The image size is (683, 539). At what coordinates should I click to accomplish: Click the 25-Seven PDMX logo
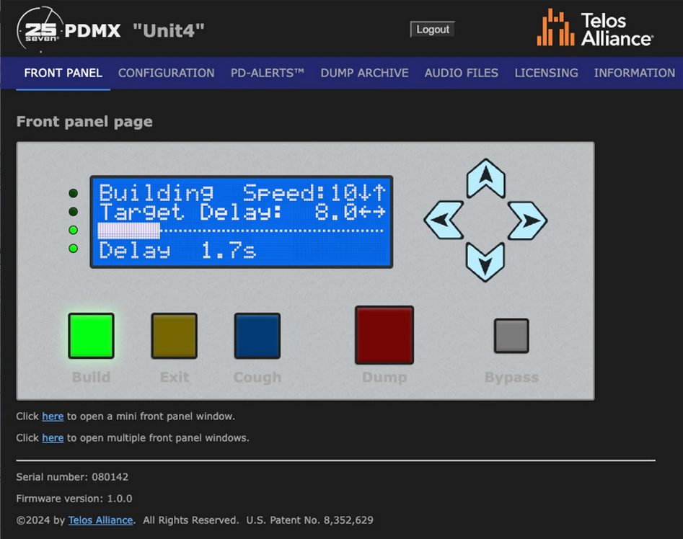[69, 29]
